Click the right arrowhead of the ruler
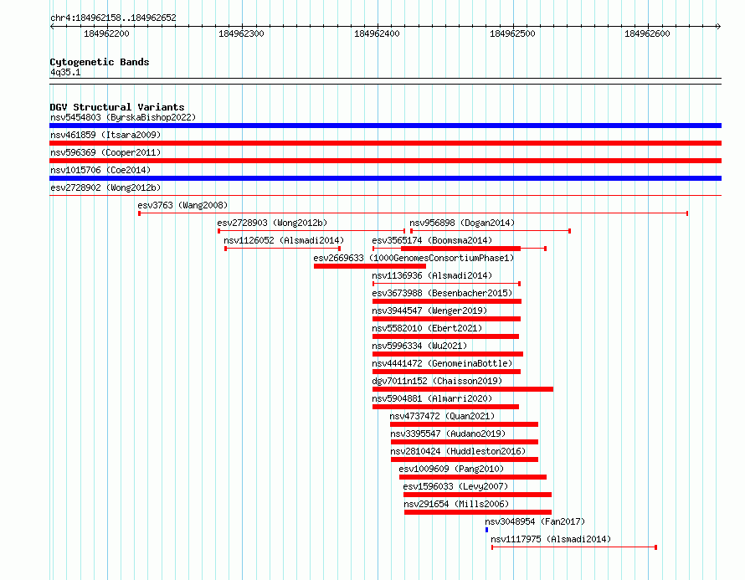This screenshot has width=745, height=580. 718,27
